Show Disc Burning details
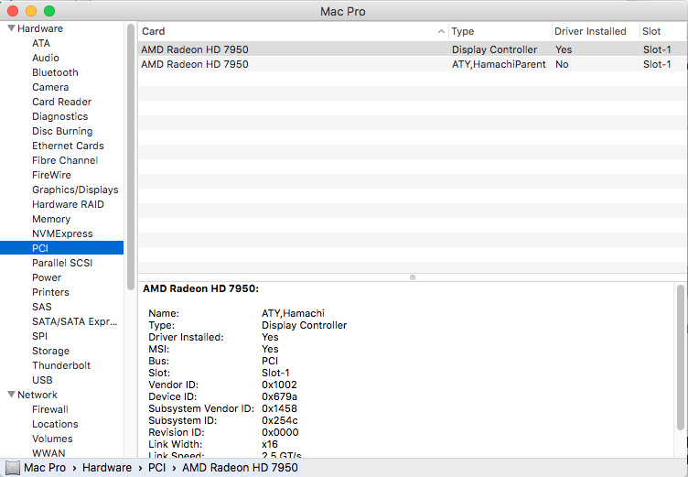The height and width of the screenshot is (477, 688). click(62, 131)
